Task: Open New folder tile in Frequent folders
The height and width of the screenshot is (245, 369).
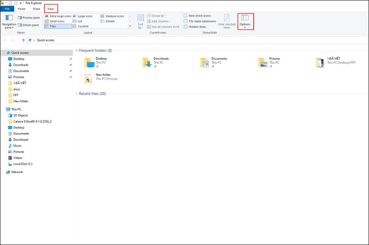Action: click(x=101, y=79)
